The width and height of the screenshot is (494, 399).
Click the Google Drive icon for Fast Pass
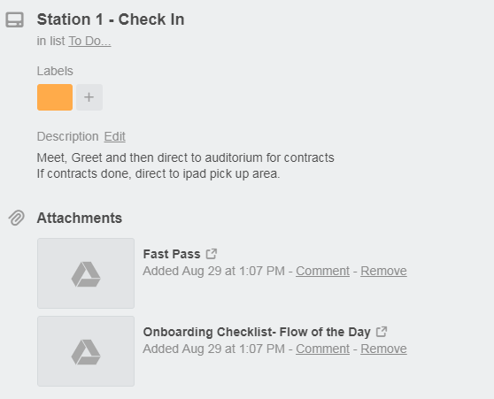[86, 274]
